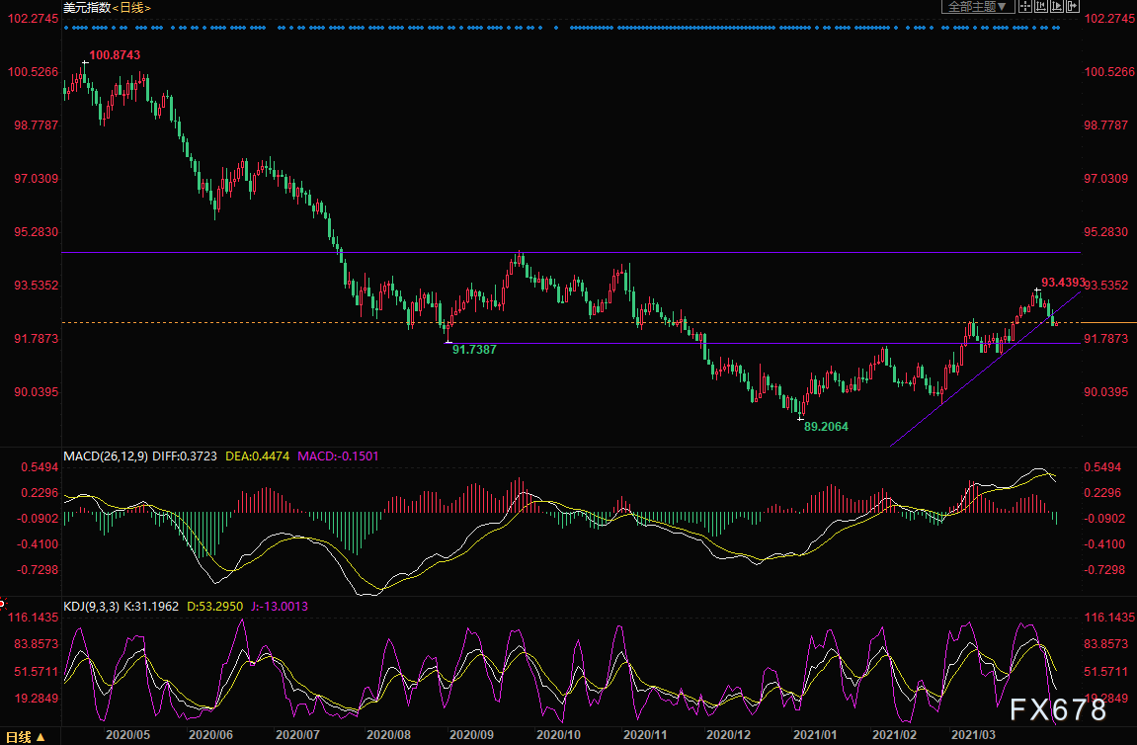Viewport: 1137px width, 745px height.
Task: Click the shift-chart-right arrow icon
Action: 1073,7
